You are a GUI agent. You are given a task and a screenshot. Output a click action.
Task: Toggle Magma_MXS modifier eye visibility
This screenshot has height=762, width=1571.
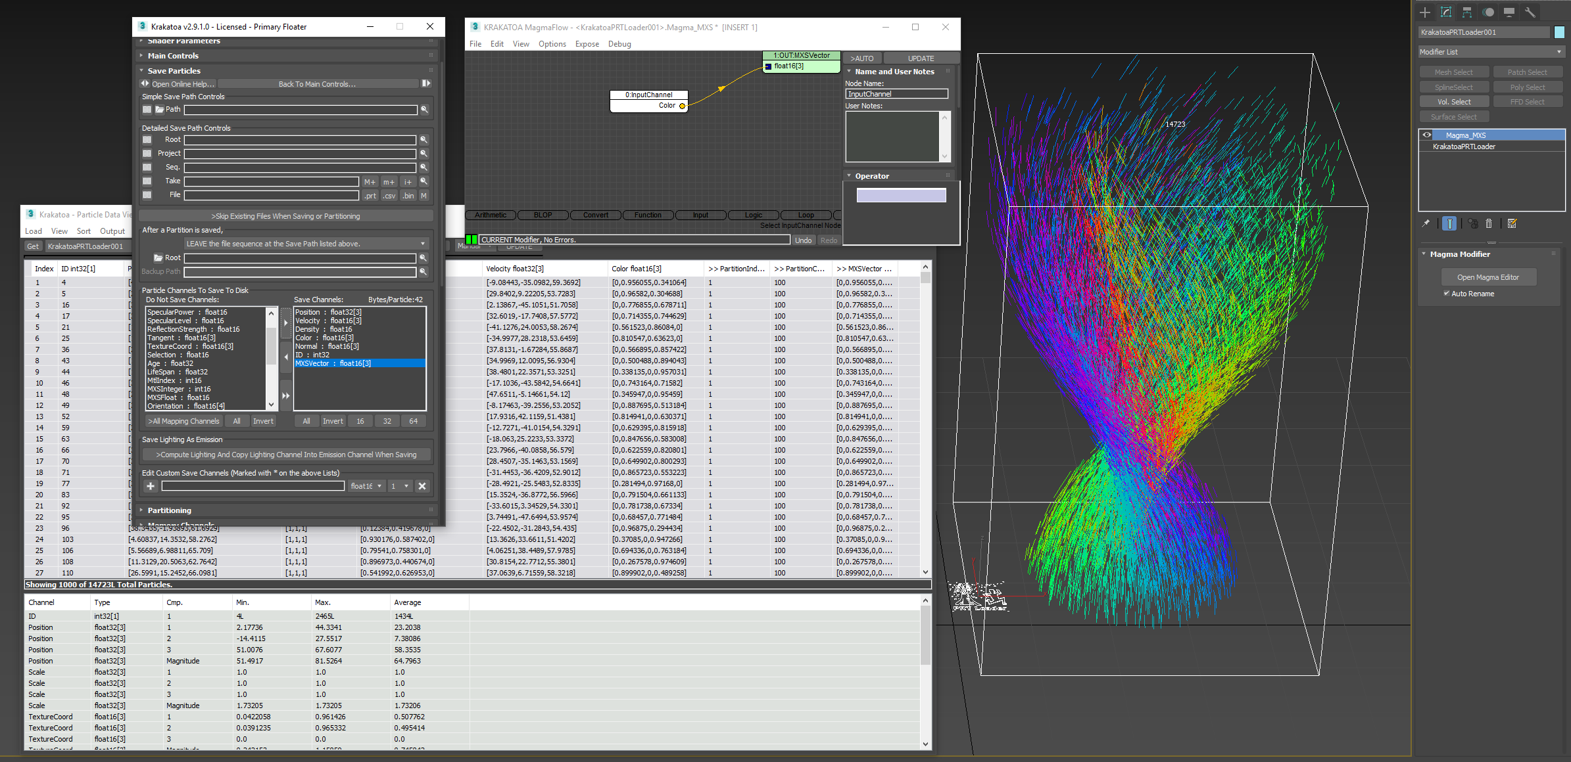(1427, 135)
